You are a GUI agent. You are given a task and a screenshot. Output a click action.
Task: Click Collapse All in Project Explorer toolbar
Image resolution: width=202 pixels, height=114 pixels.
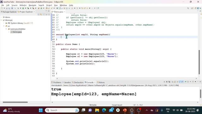tap(39, 15)
